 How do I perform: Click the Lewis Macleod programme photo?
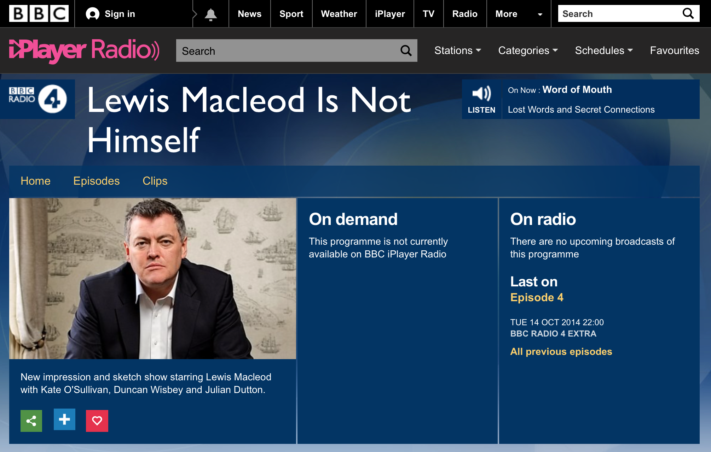152,279
